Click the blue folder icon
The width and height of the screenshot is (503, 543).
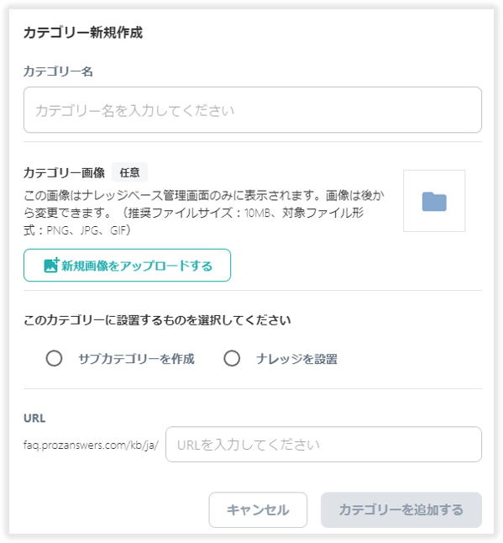point(434,201)
